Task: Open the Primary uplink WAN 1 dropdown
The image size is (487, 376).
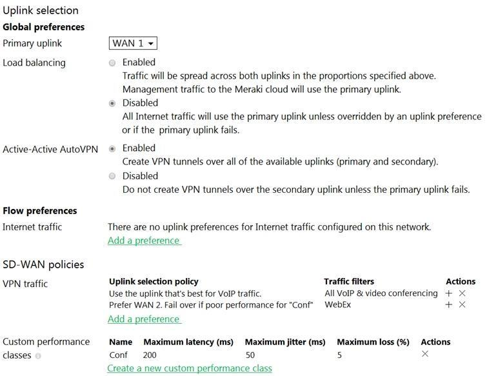Action: (134, 43)
